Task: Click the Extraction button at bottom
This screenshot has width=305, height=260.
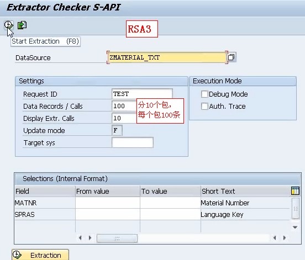Action: pyautogui.click(x=40, y=254)
